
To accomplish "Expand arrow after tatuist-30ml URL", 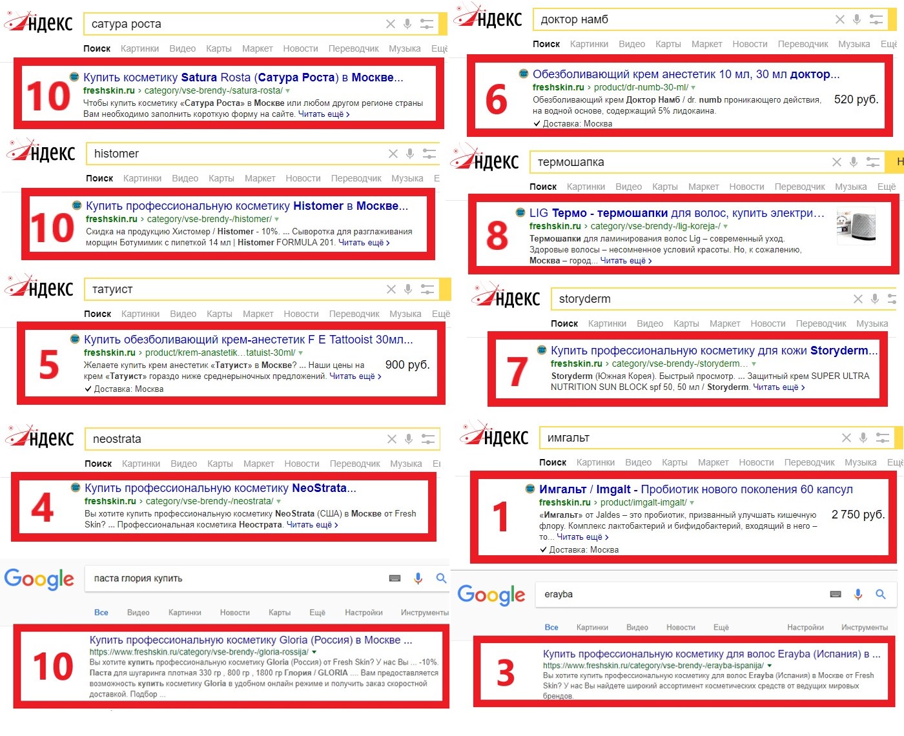I will (x=301, y=353).
